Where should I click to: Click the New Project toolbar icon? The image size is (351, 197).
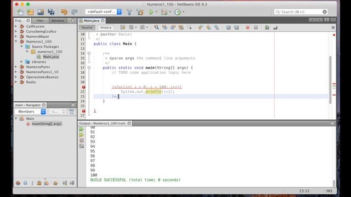pyautogui.click(x=30, y=12)
